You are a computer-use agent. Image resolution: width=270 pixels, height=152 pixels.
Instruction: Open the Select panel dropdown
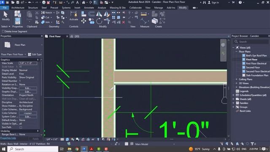click(5, 27)
